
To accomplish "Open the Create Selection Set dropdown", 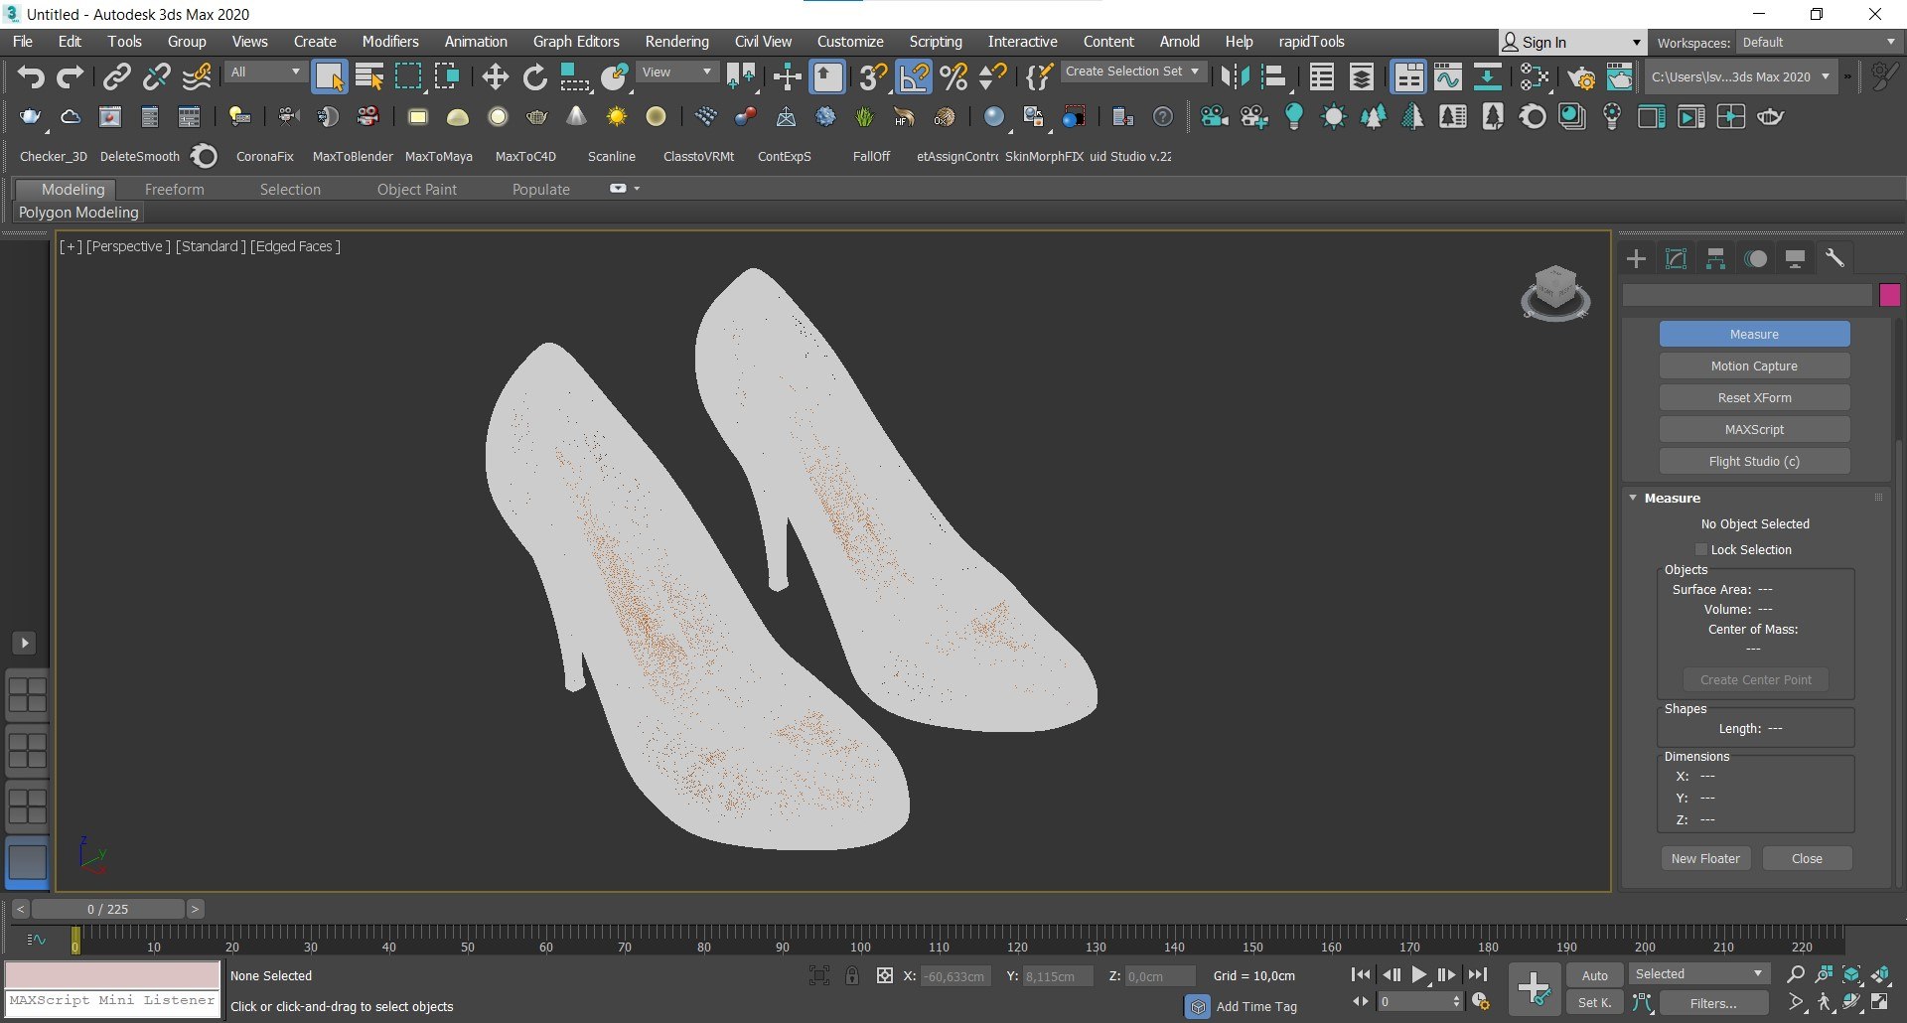I will [x=1132, y=72].
